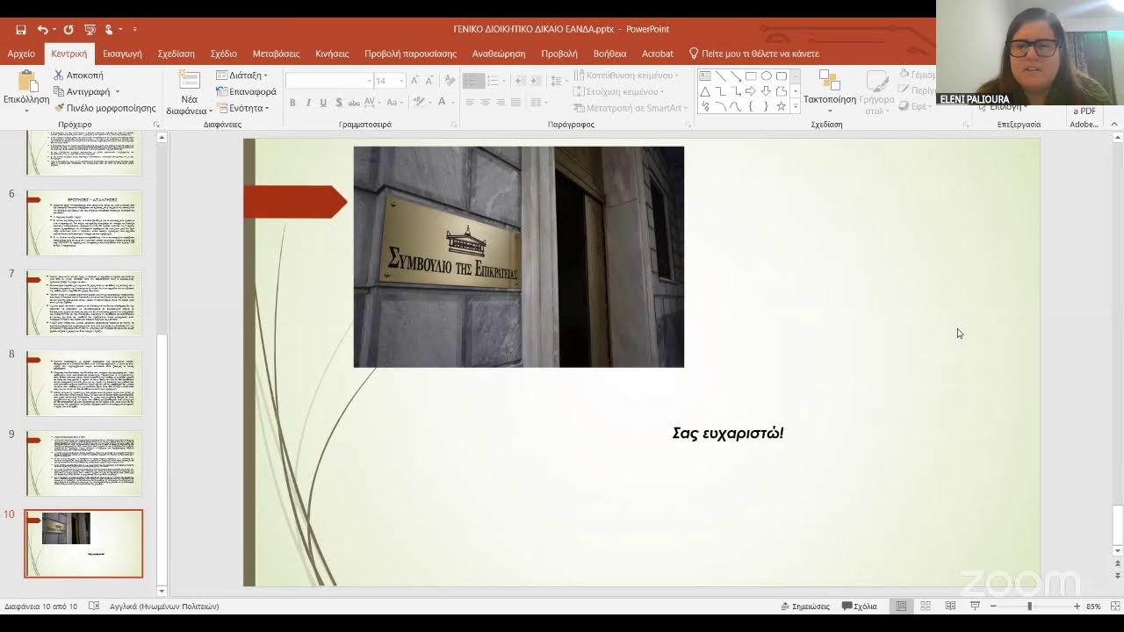The width and height of the screenshot is (1124, 632).
Task: Click the zoom slider handle
Action: (1029, 607)
